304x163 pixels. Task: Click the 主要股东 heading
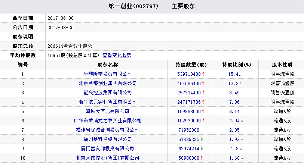point(183,6)
